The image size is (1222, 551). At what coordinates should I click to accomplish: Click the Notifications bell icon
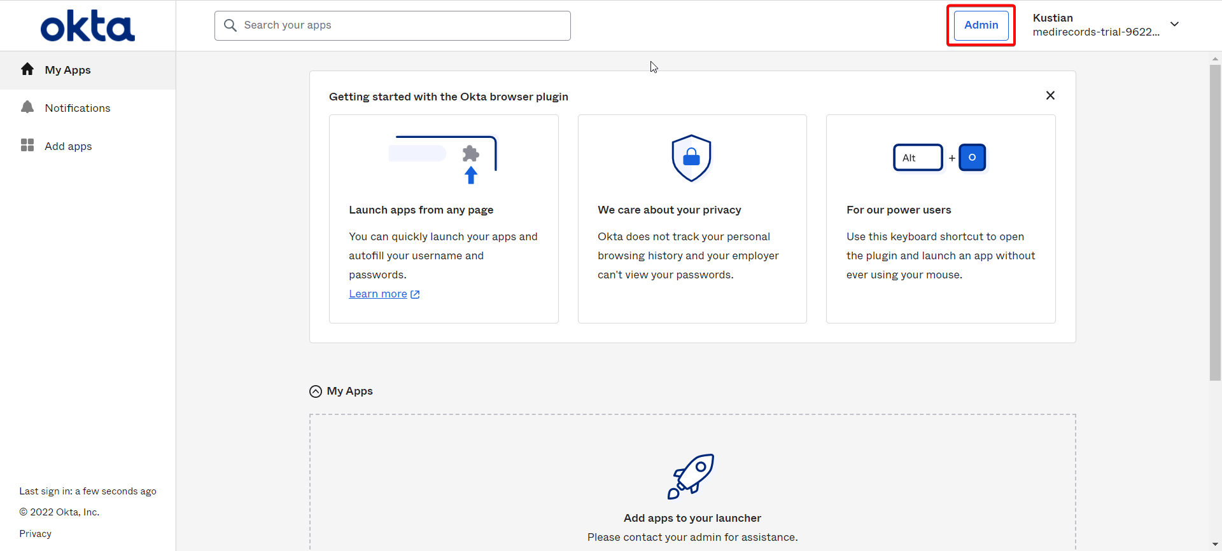coord(27,107)
